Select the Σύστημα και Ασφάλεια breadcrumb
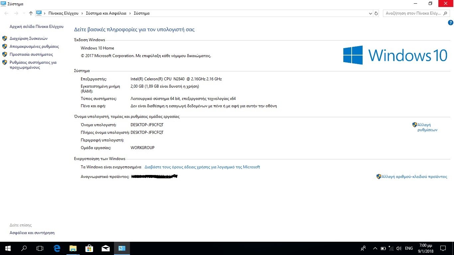Screen dimensions: 454x255 coord(106,13)
